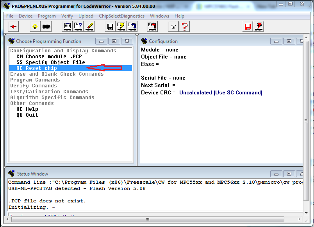This screenshot has height=227, width=314.
Task: Click the horizontal scrollbar thumb
Action: tap(148, 220)
